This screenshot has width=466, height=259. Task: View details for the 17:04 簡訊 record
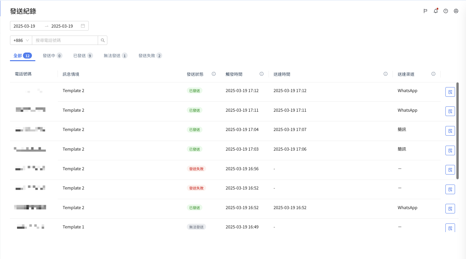point(450,131)
